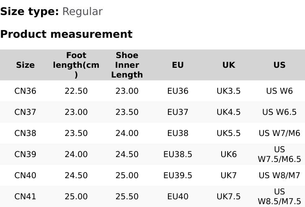Viewport: 305px width, 207px height.
Task: Click the Foot length(cm) column header
Action: pos(76,65)
